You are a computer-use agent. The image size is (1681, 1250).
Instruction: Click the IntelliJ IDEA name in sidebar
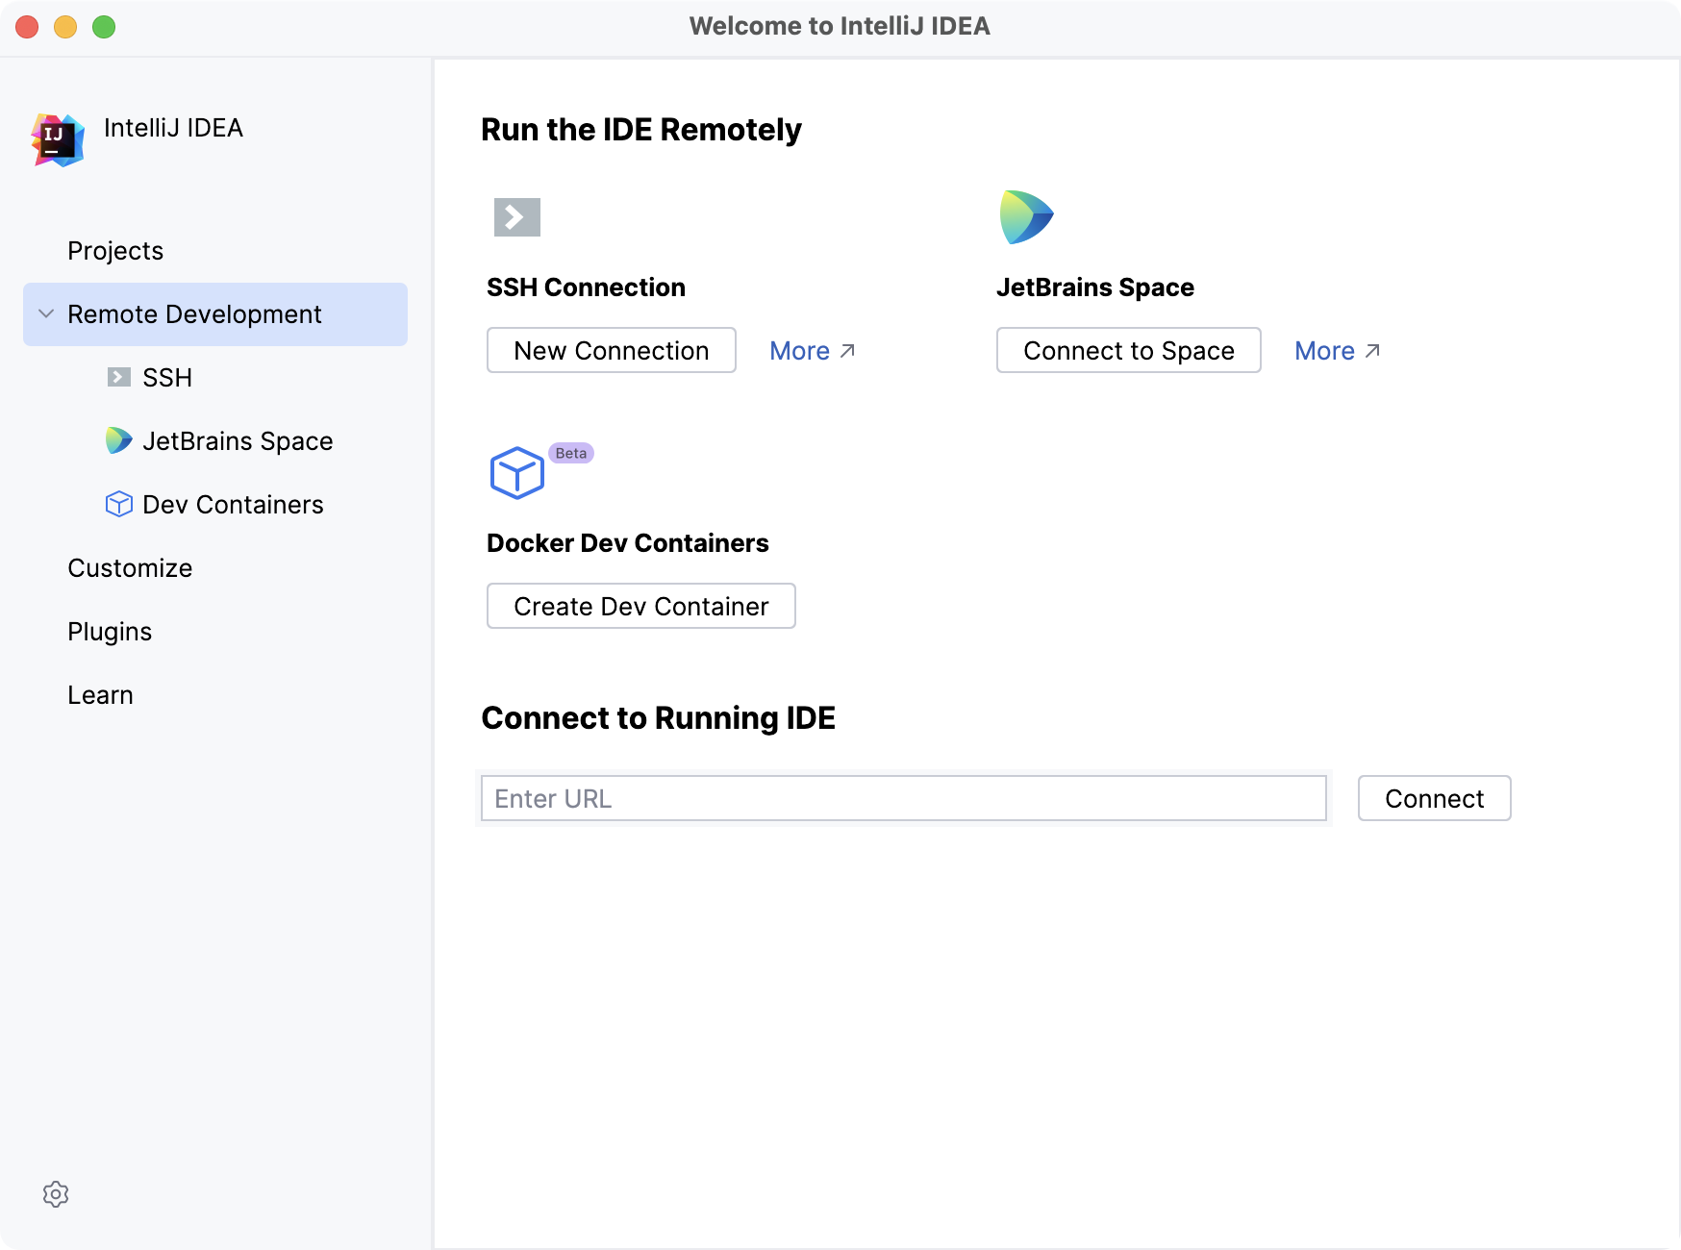coord(173,128)
